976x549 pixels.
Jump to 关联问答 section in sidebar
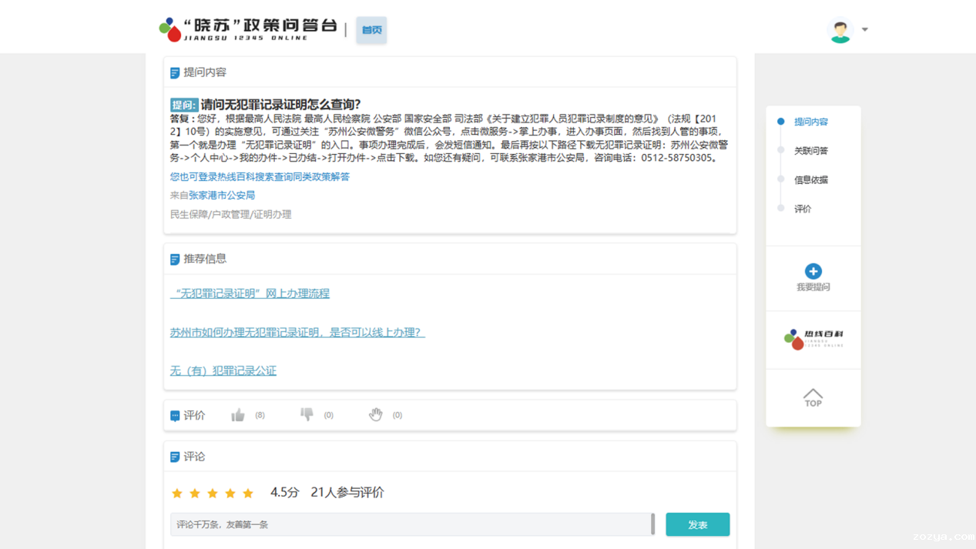coord(810,151)
